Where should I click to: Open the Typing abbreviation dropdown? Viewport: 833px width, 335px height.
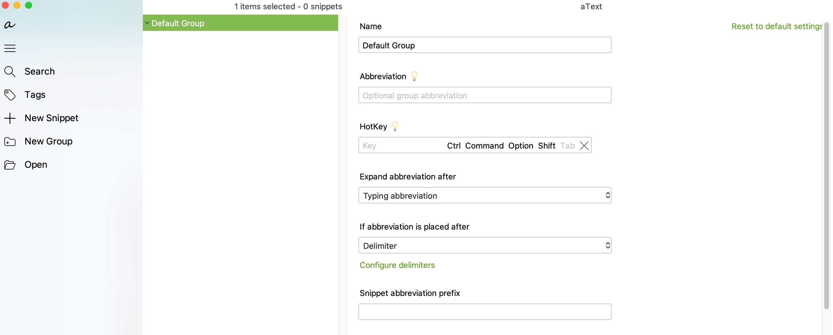[x=485, y=195]
